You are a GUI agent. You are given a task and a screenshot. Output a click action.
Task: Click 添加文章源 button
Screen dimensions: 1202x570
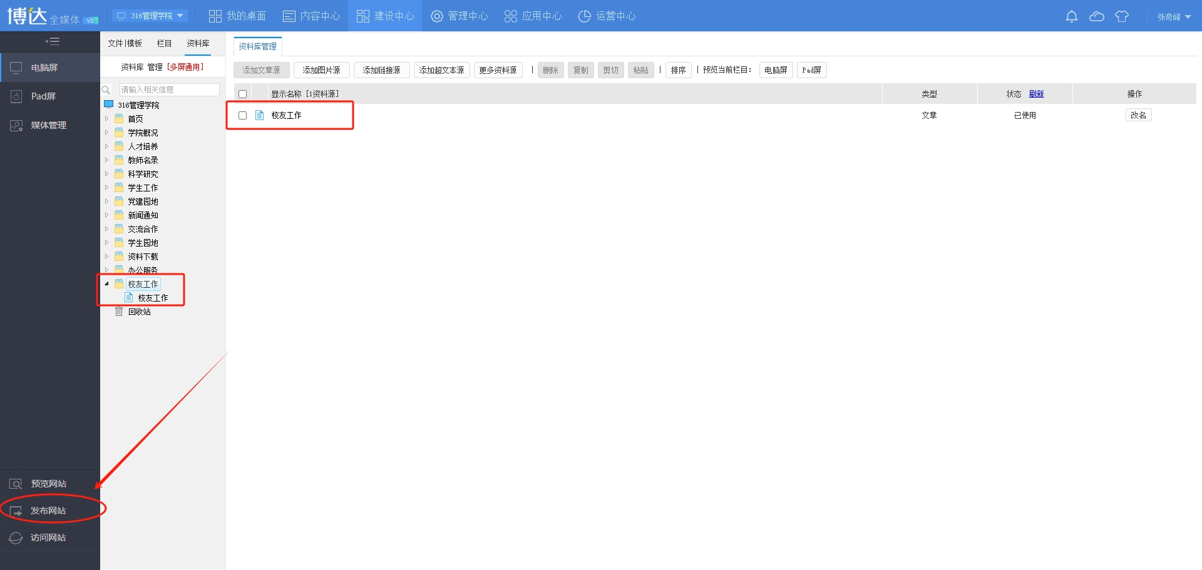coord(262,70)
